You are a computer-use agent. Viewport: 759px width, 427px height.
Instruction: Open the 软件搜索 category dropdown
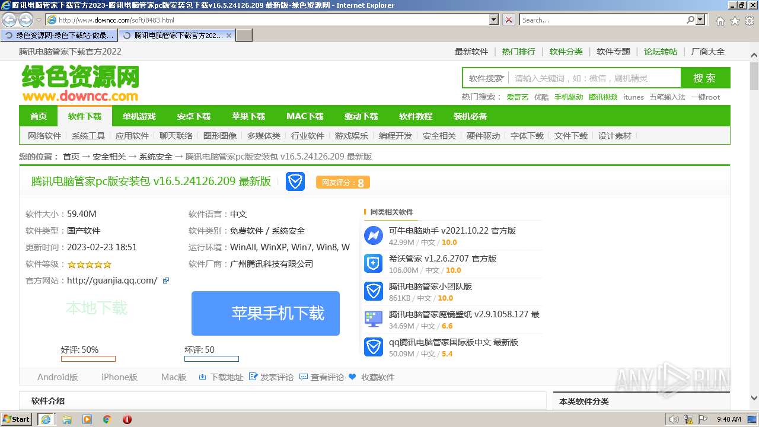[486, 78]
